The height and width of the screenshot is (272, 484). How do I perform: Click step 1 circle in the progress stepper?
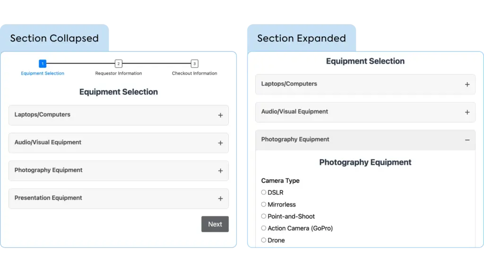click(x=43, y=63)
